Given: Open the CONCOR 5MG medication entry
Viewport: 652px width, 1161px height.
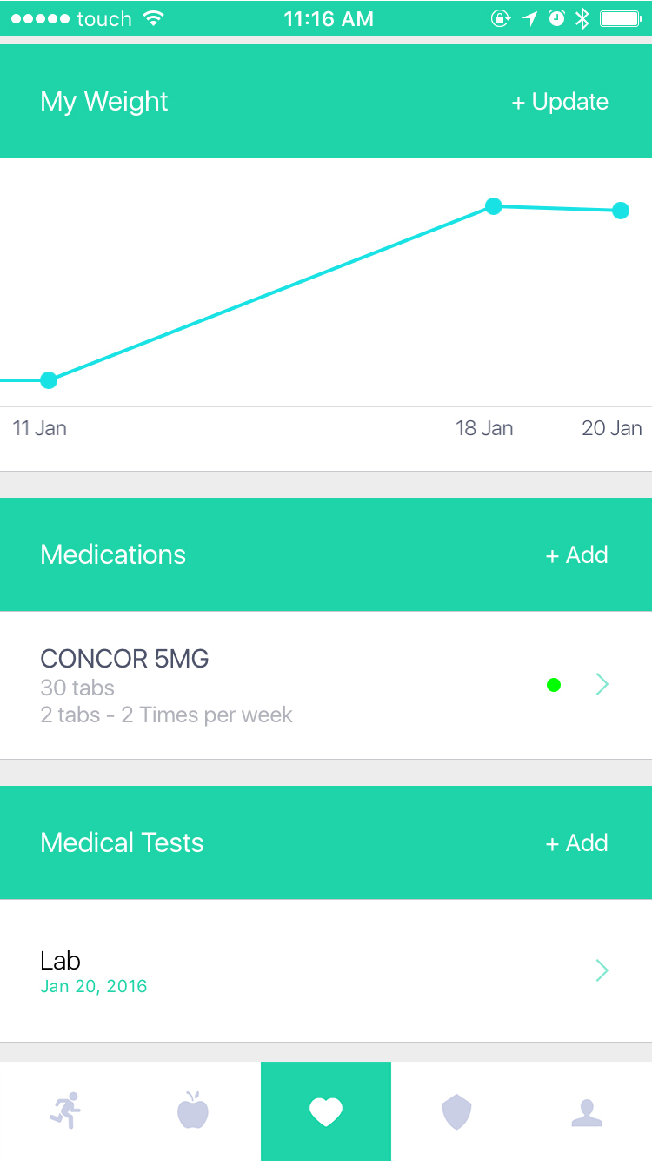Looking at the screenshot, I should pyautogui.click(x=261, y=685).
